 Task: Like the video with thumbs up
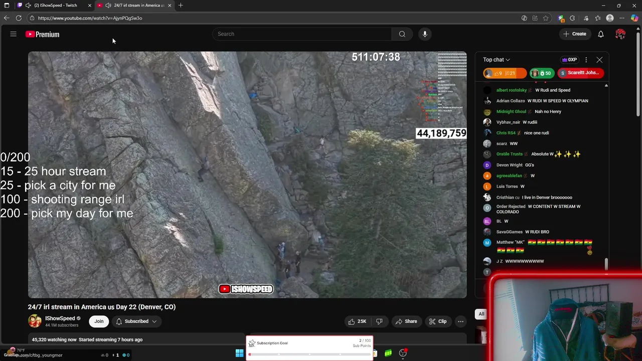[x=358, y=321]
